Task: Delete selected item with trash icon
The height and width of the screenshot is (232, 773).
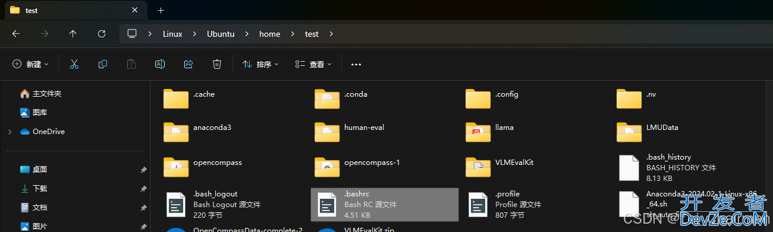Action: click(218, 64)
